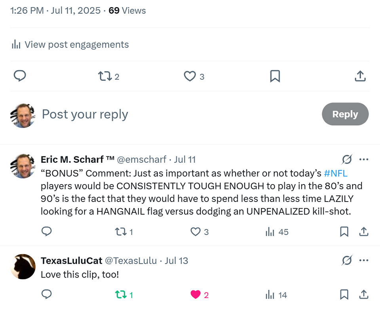Open more options on Eric M. Scharf's comment
Viewport: 380px width, 310px height.
click(363, 160)
